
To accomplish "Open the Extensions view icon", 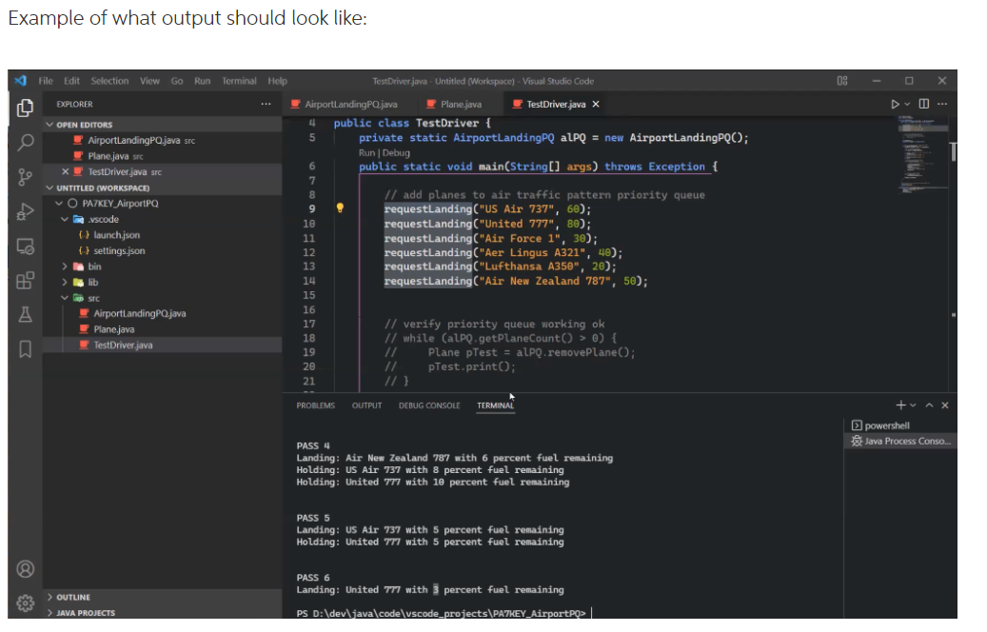I will 25,280.
